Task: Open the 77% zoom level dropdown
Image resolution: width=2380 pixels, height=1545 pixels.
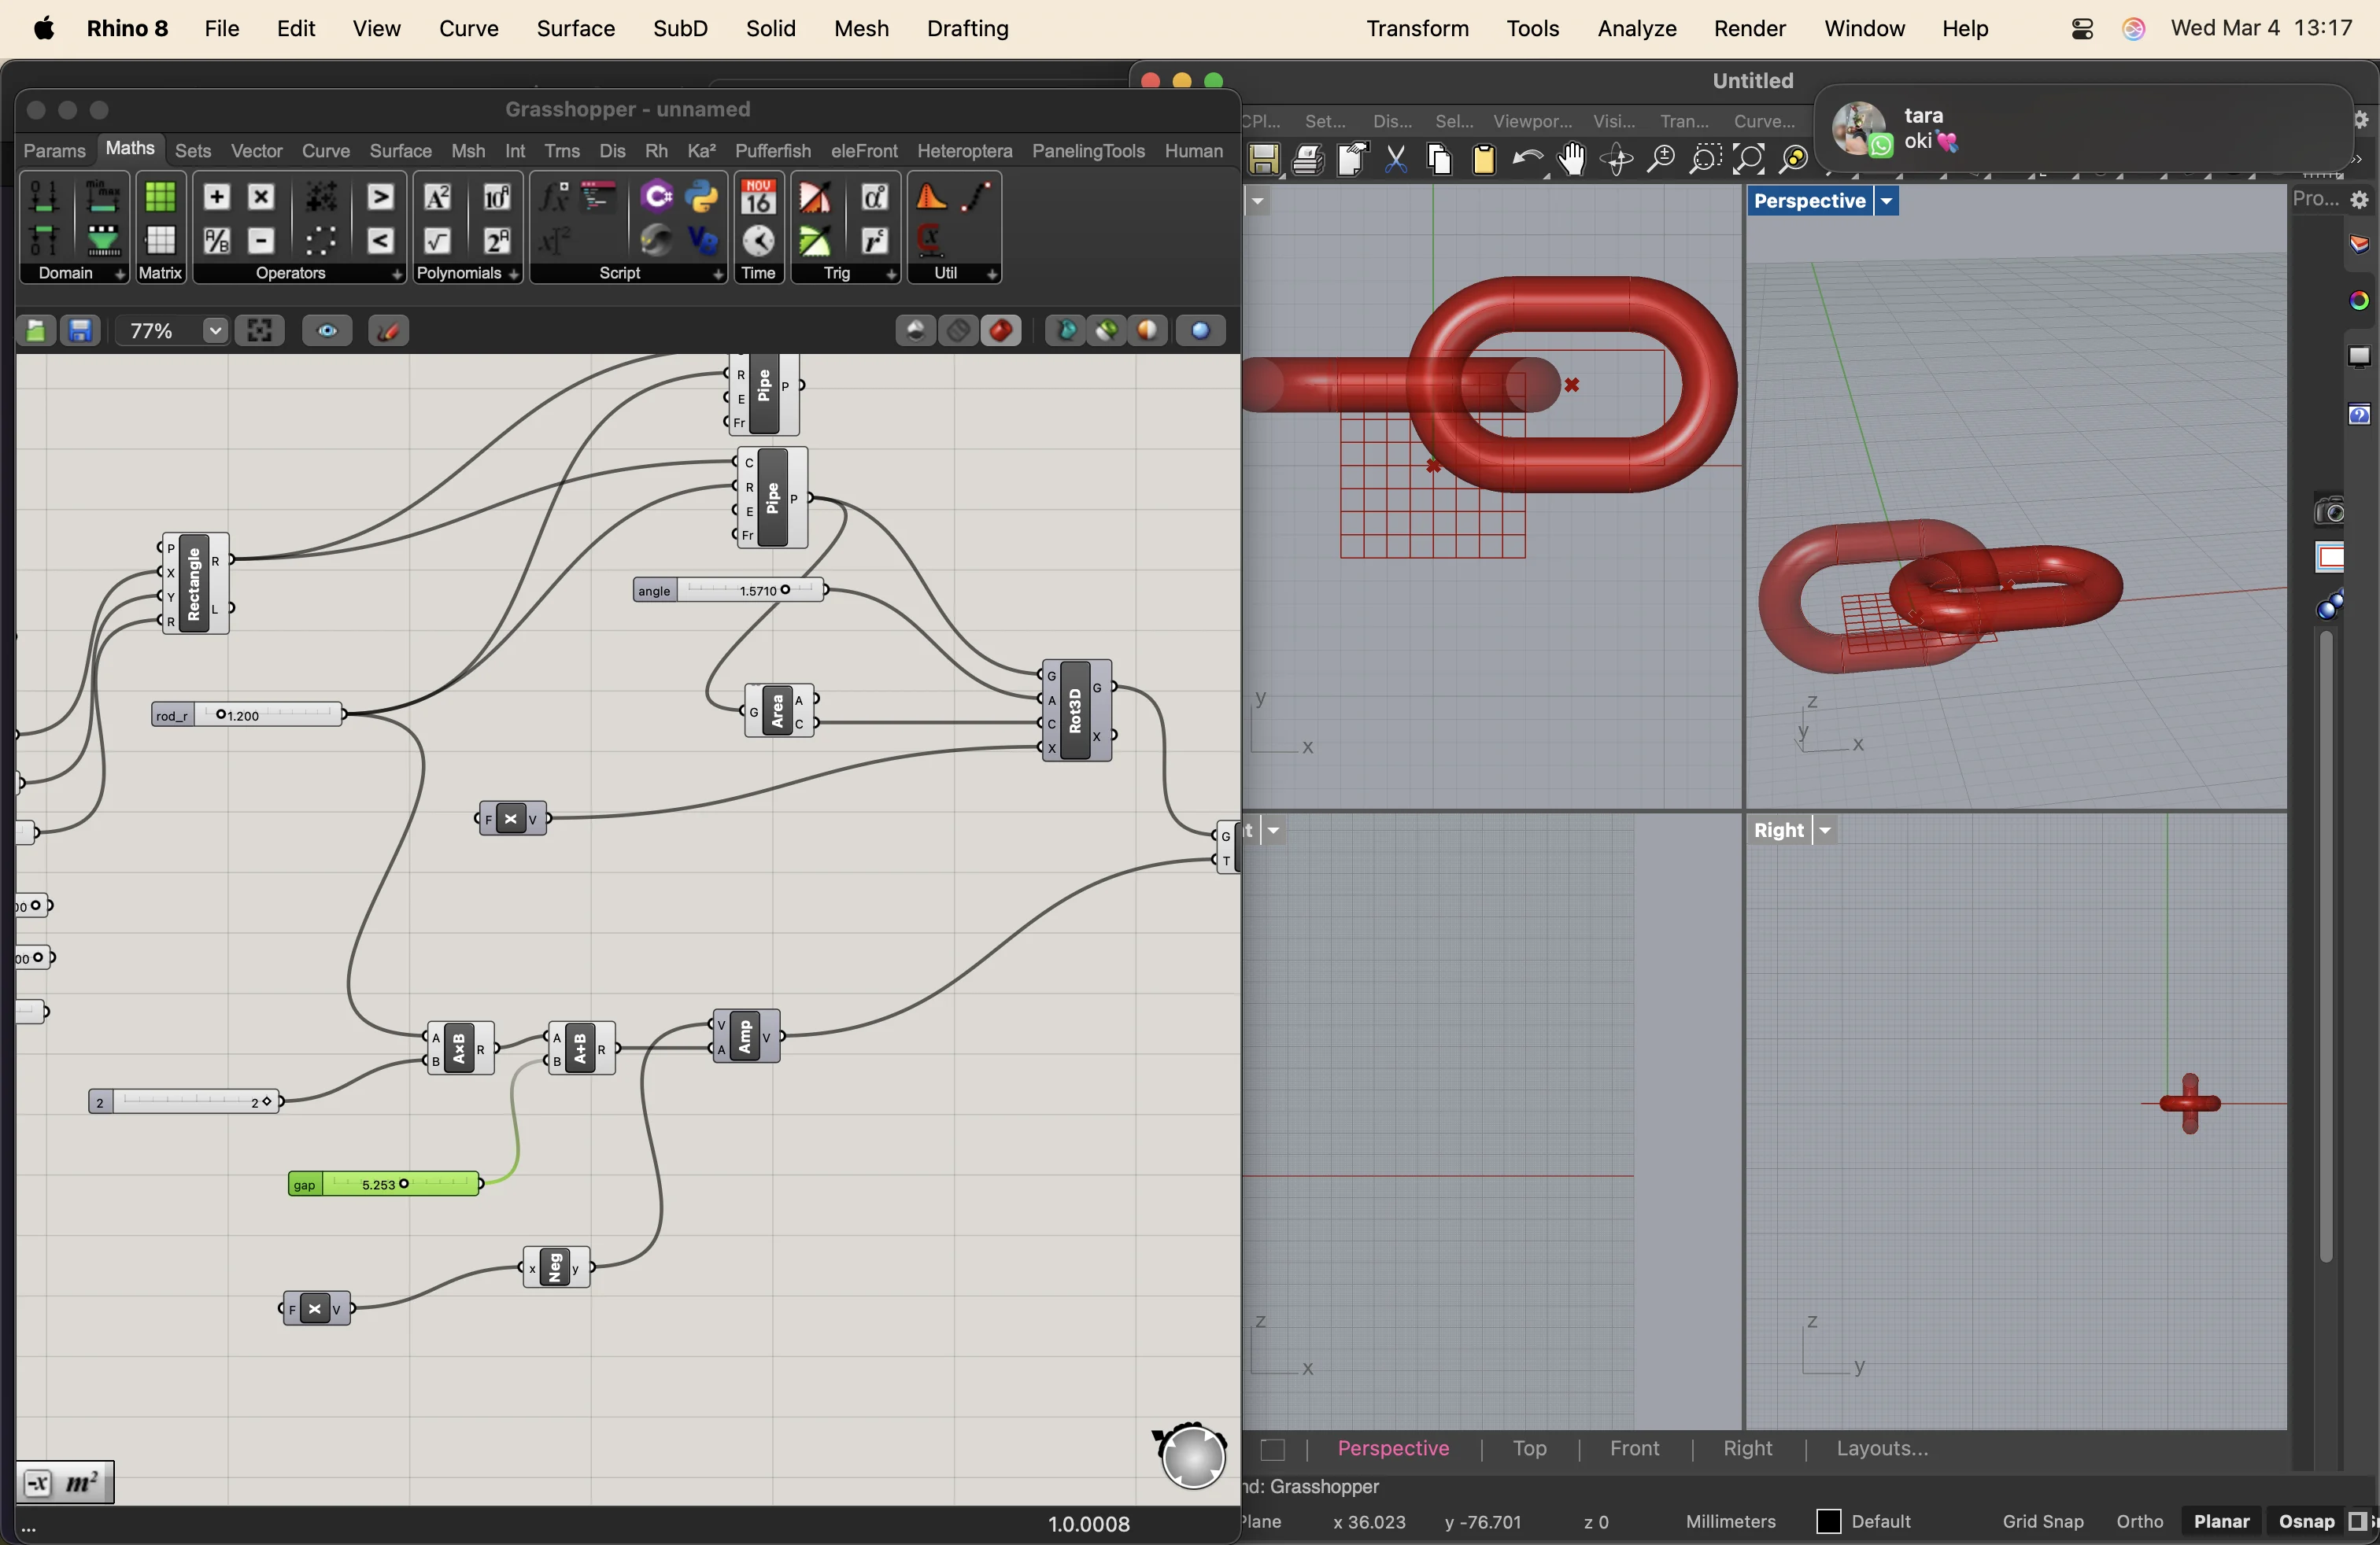Action: [214, 330]
